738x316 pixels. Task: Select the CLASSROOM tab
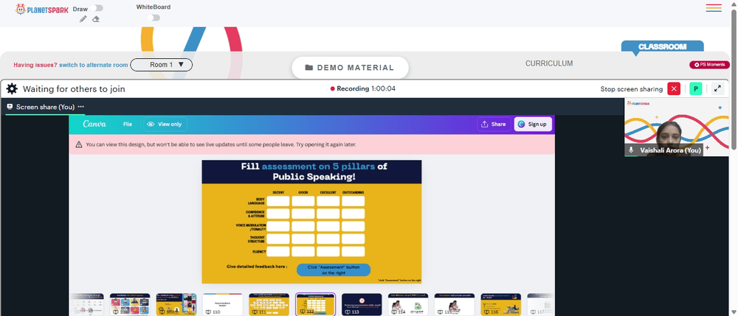click(x=662, y=47)
